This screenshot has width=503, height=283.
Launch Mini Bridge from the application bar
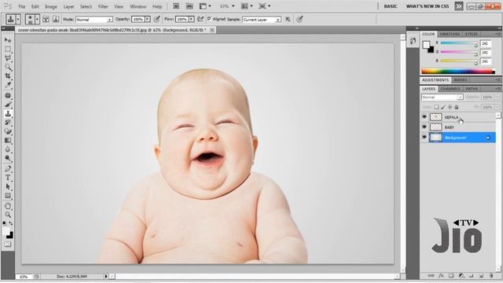189,6
